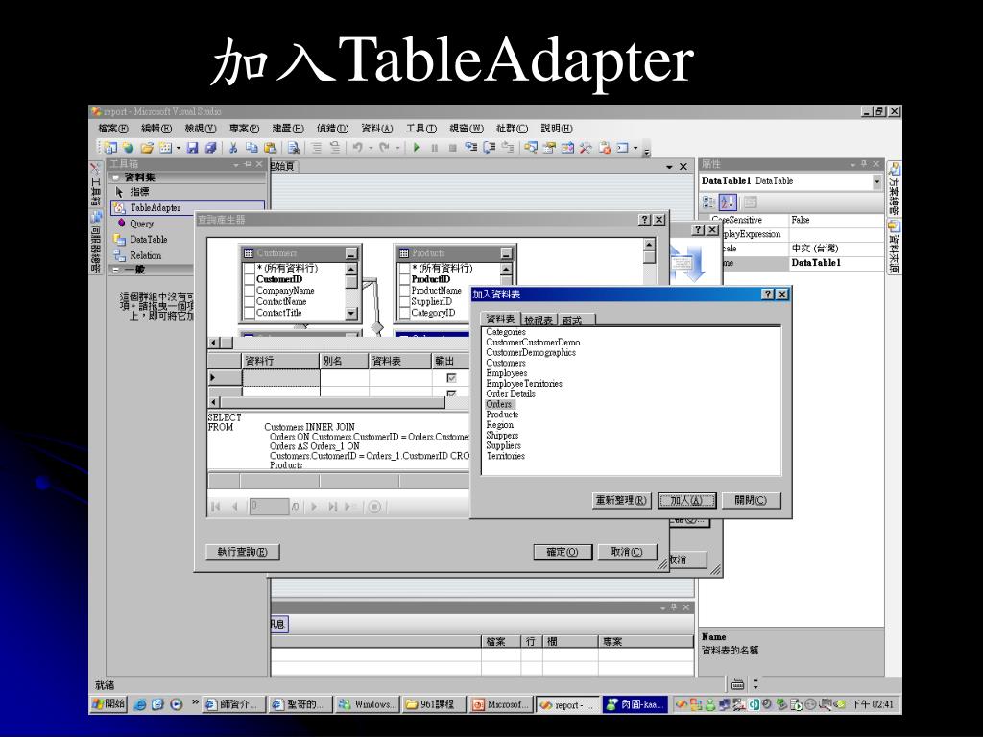Select the 指標 pointer tool in the toolbox
The height and width of the screenshot is (737, 983).
(138, 192)
